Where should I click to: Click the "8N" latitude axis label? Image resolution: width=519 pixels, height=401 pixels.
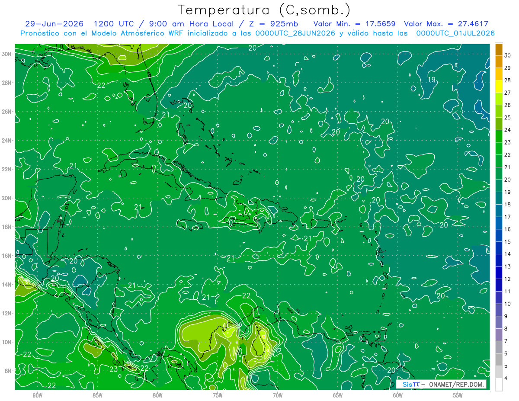click(9, 371)
